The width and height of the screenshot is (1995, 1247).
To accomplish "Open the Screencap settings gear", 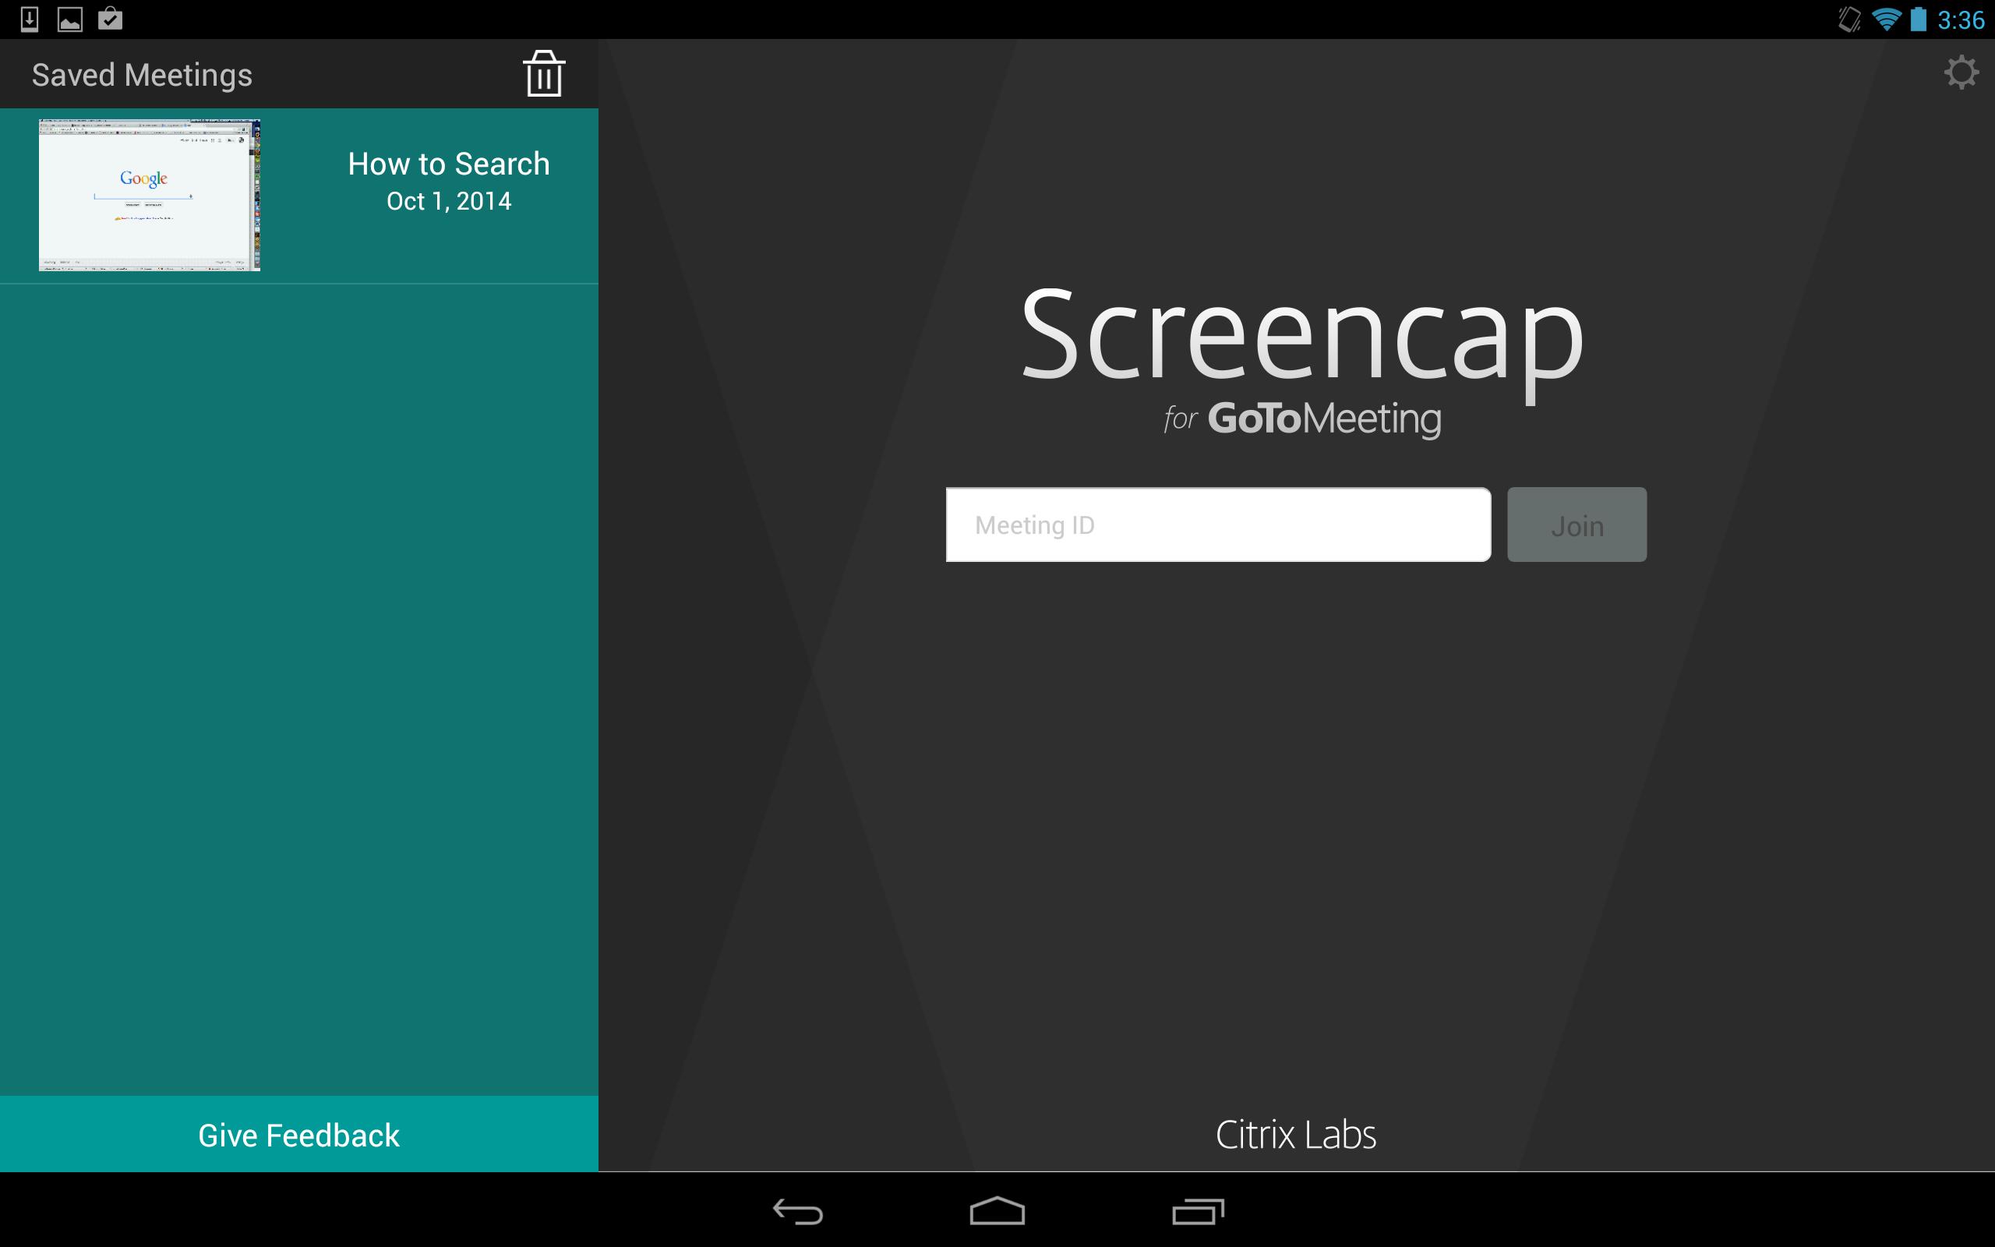I will (x=1962, y=72).
